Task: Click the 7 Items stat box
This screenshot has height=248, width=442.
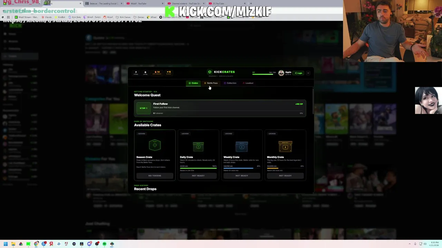Action: tap(136, 73)
